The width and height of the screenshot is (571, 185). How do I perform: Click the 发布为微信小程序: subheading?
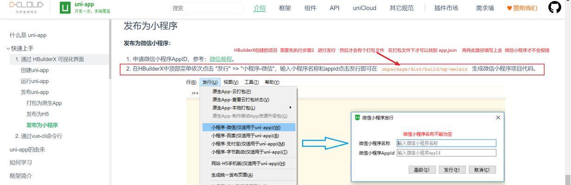coord(147,43)
